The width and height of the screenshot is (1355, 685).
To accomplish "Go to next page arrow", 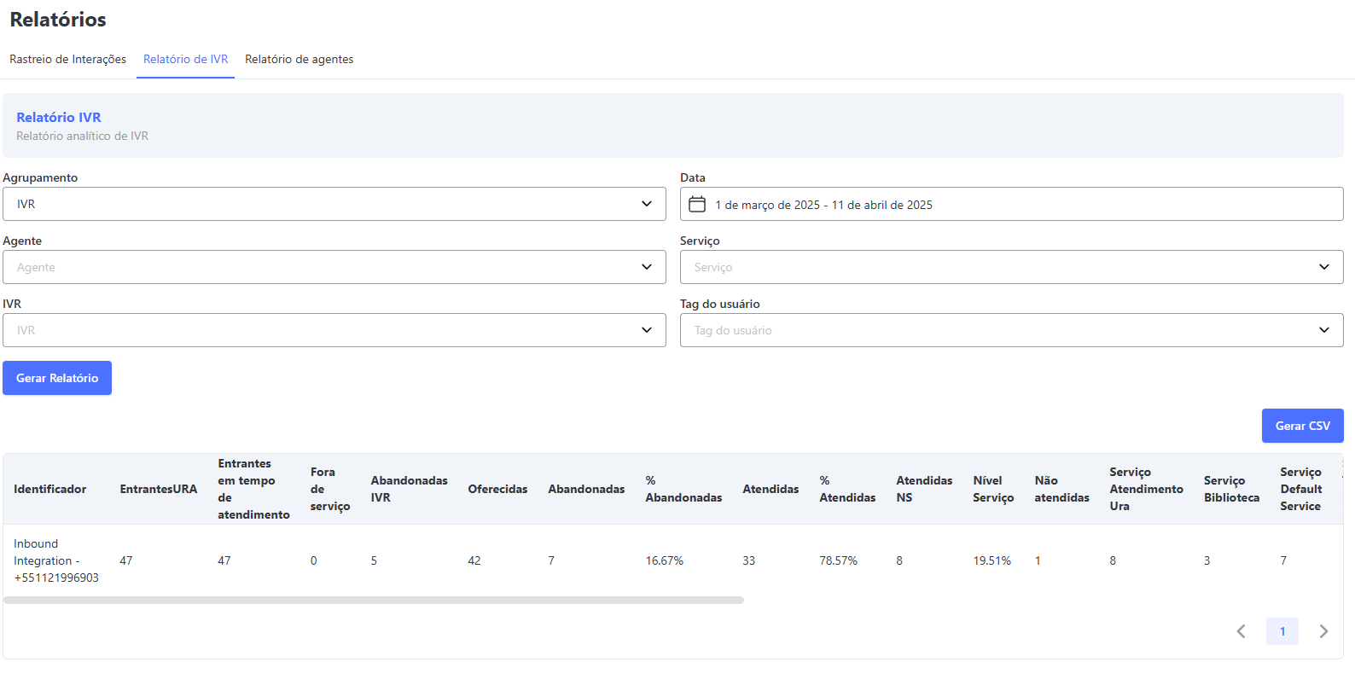I will coord(1323,631).
